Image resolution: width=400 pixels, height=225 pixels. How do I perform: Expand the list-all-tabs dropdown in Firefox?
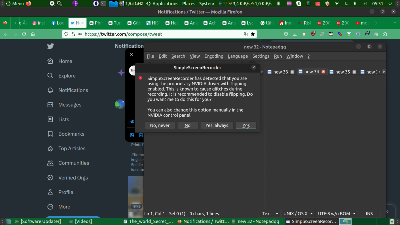(395, 23)
